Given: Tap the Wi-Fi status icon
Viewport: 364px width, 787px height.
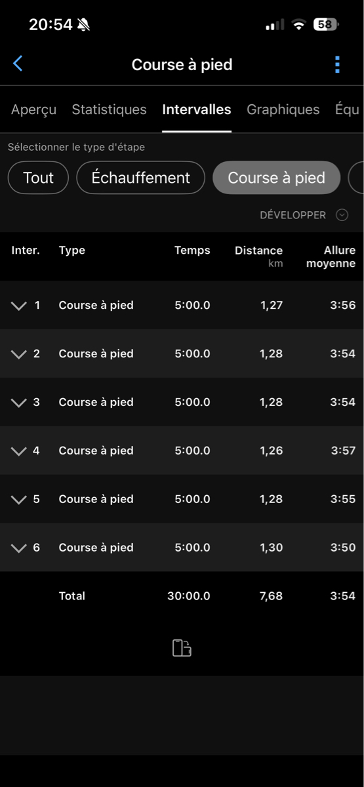Looking at the screenshot, I should 299,25.
